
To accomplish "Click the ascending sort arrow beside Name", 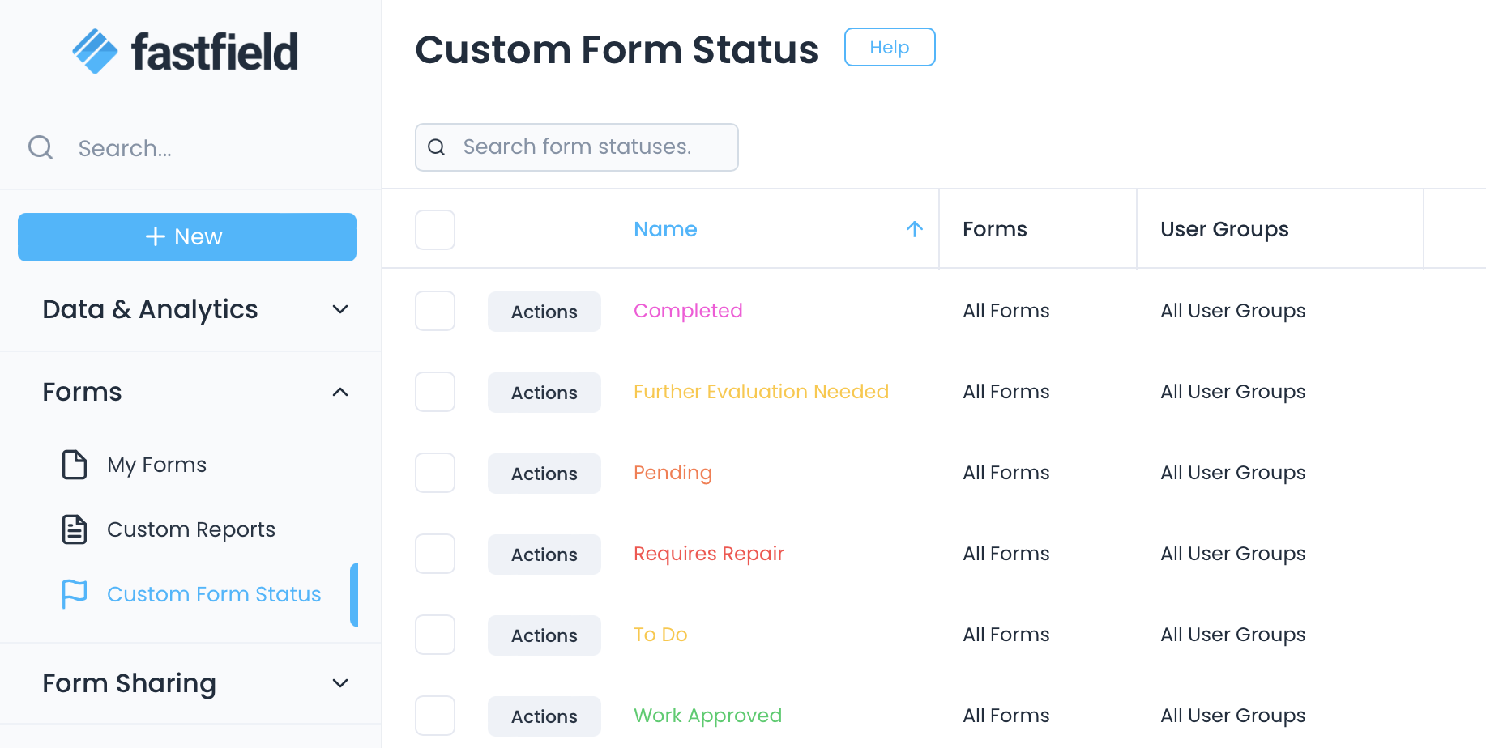I will point(914,229).
